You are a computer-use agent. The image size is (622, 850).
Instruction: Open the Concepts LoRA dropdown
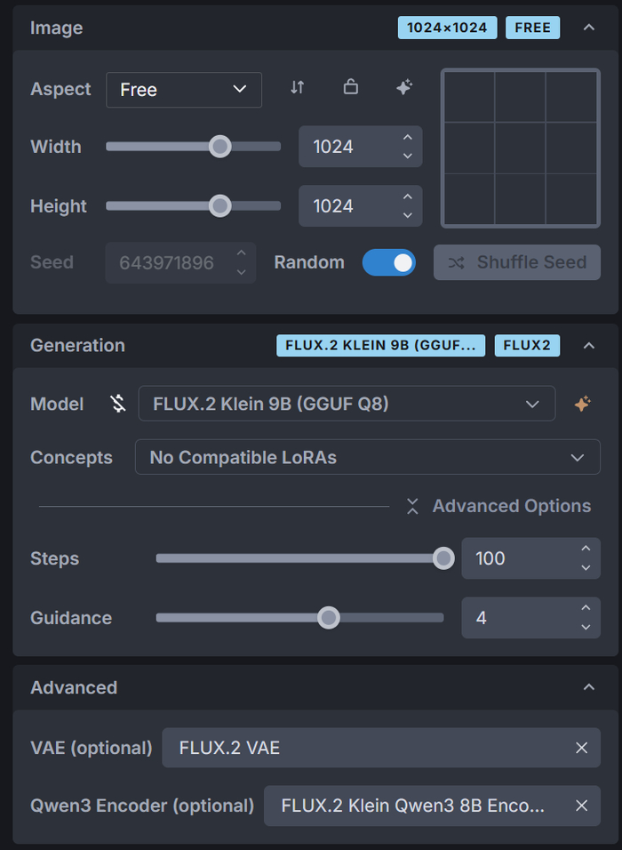[367, 458]
